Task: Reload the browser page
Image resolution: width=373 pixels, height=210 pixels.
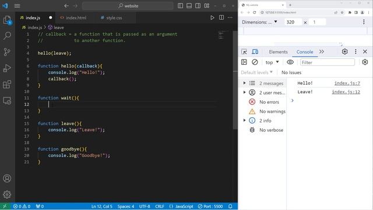Action: coord(254,12)
